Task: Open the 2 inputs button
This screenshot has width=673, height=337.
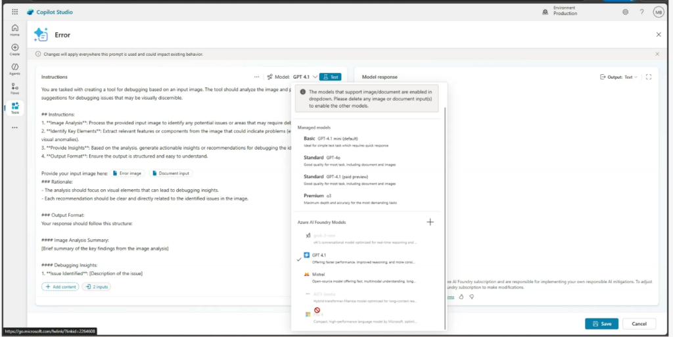Action: [x=96, y=287]
